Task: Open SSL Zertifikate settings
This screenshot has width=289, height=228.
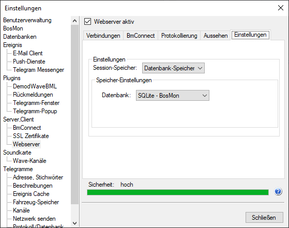Action: click(31, 136)
